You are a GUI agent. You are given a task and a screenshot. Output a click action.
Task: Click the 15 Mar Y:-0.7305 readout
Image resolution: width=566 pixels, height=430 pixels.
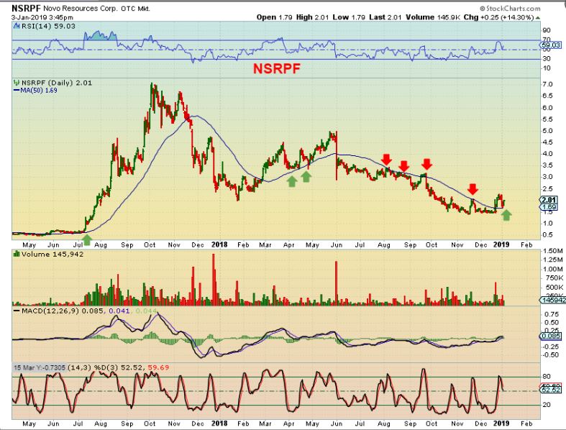(x=40, y=367)
